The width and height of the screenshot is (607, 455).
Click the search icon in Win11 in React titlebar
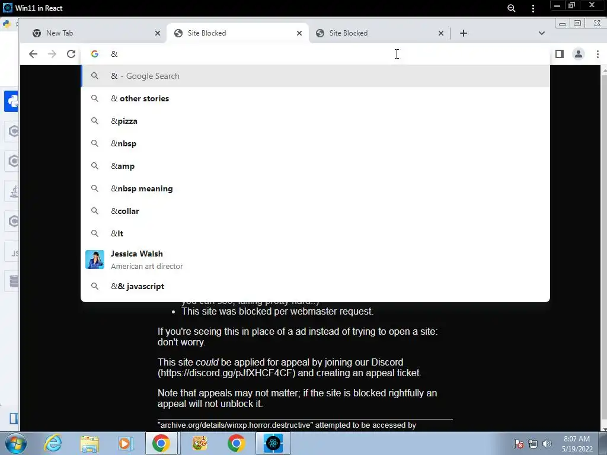tap(512, 8)
